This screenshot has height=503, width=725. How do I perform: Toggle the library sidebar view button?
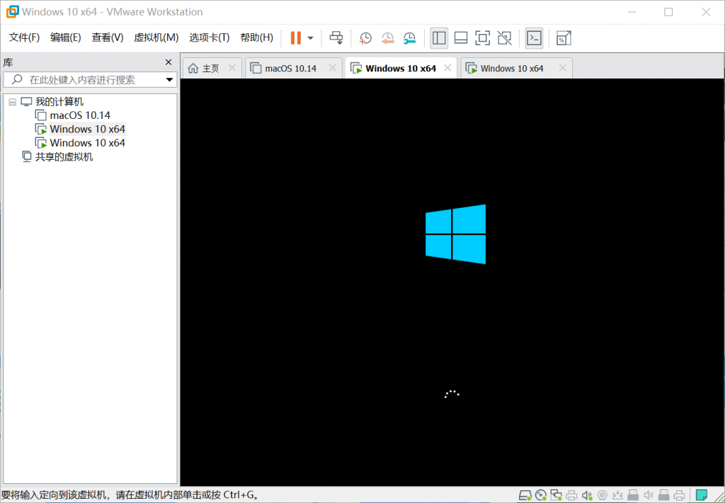[x=439, y=37]
